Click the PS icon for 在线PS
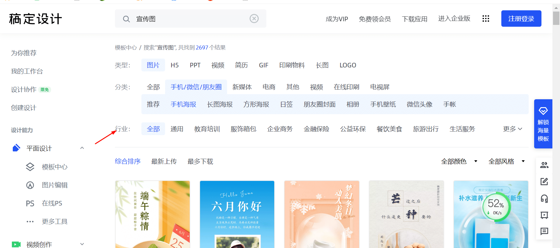The height and width of the screenshot is (248, 560). pyautogui.click(x=30, y=203)
